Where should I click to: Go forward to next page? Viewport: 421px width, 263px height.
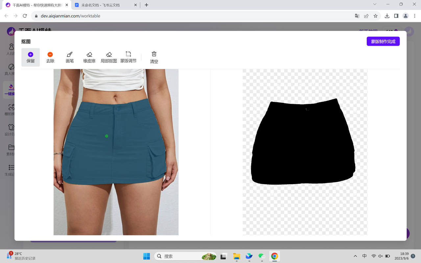(15, 16)
